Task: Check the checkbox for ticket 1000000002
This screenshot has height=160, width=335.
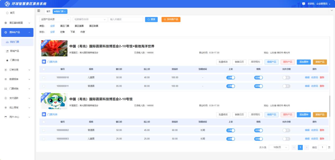Action: (x=44, y=130)
